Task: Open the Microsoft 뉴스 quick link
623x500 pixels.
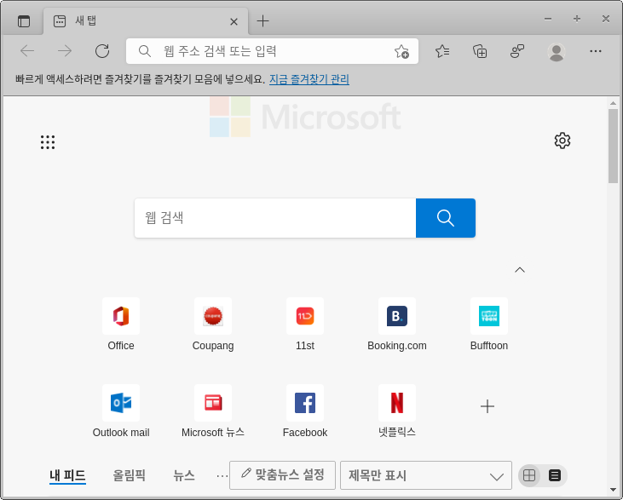Action: coord(213,411)
